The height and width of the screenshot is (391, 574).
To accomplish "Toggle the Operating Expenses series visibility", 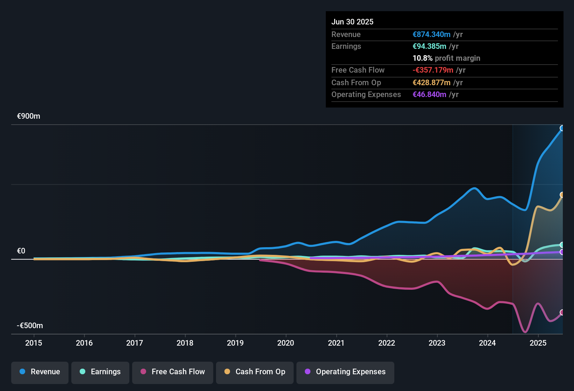I will pos(345,372).
